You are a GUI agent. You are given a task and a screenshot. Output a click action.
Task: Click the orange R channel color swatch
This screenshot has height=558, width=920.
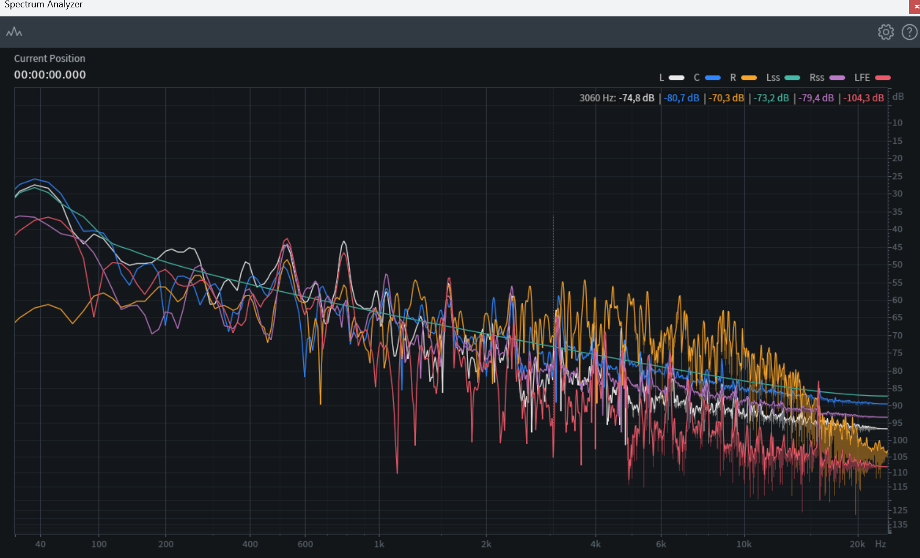[749, 78]
